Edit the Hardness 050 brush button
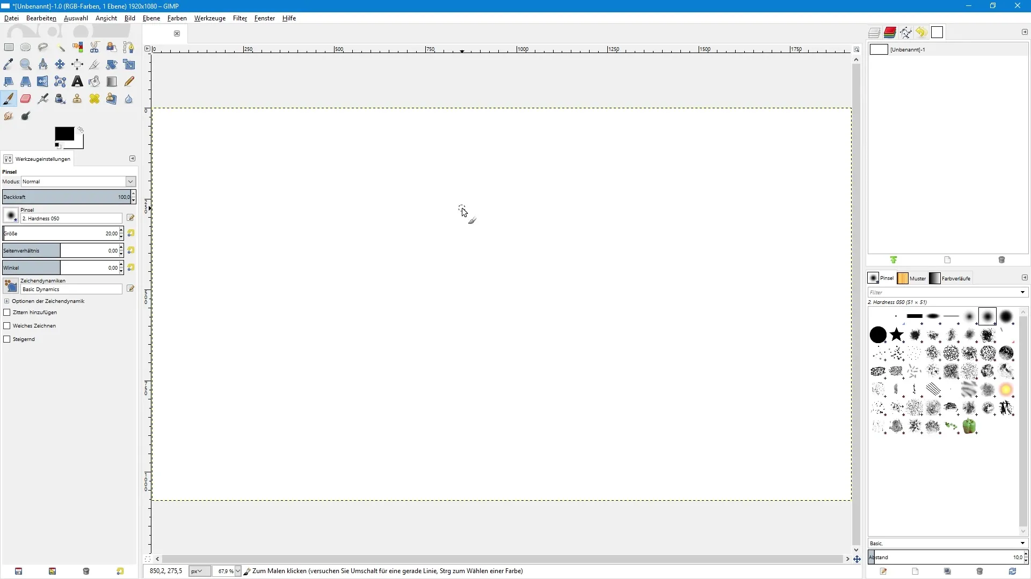The image size is (1031, 579). 130,218
